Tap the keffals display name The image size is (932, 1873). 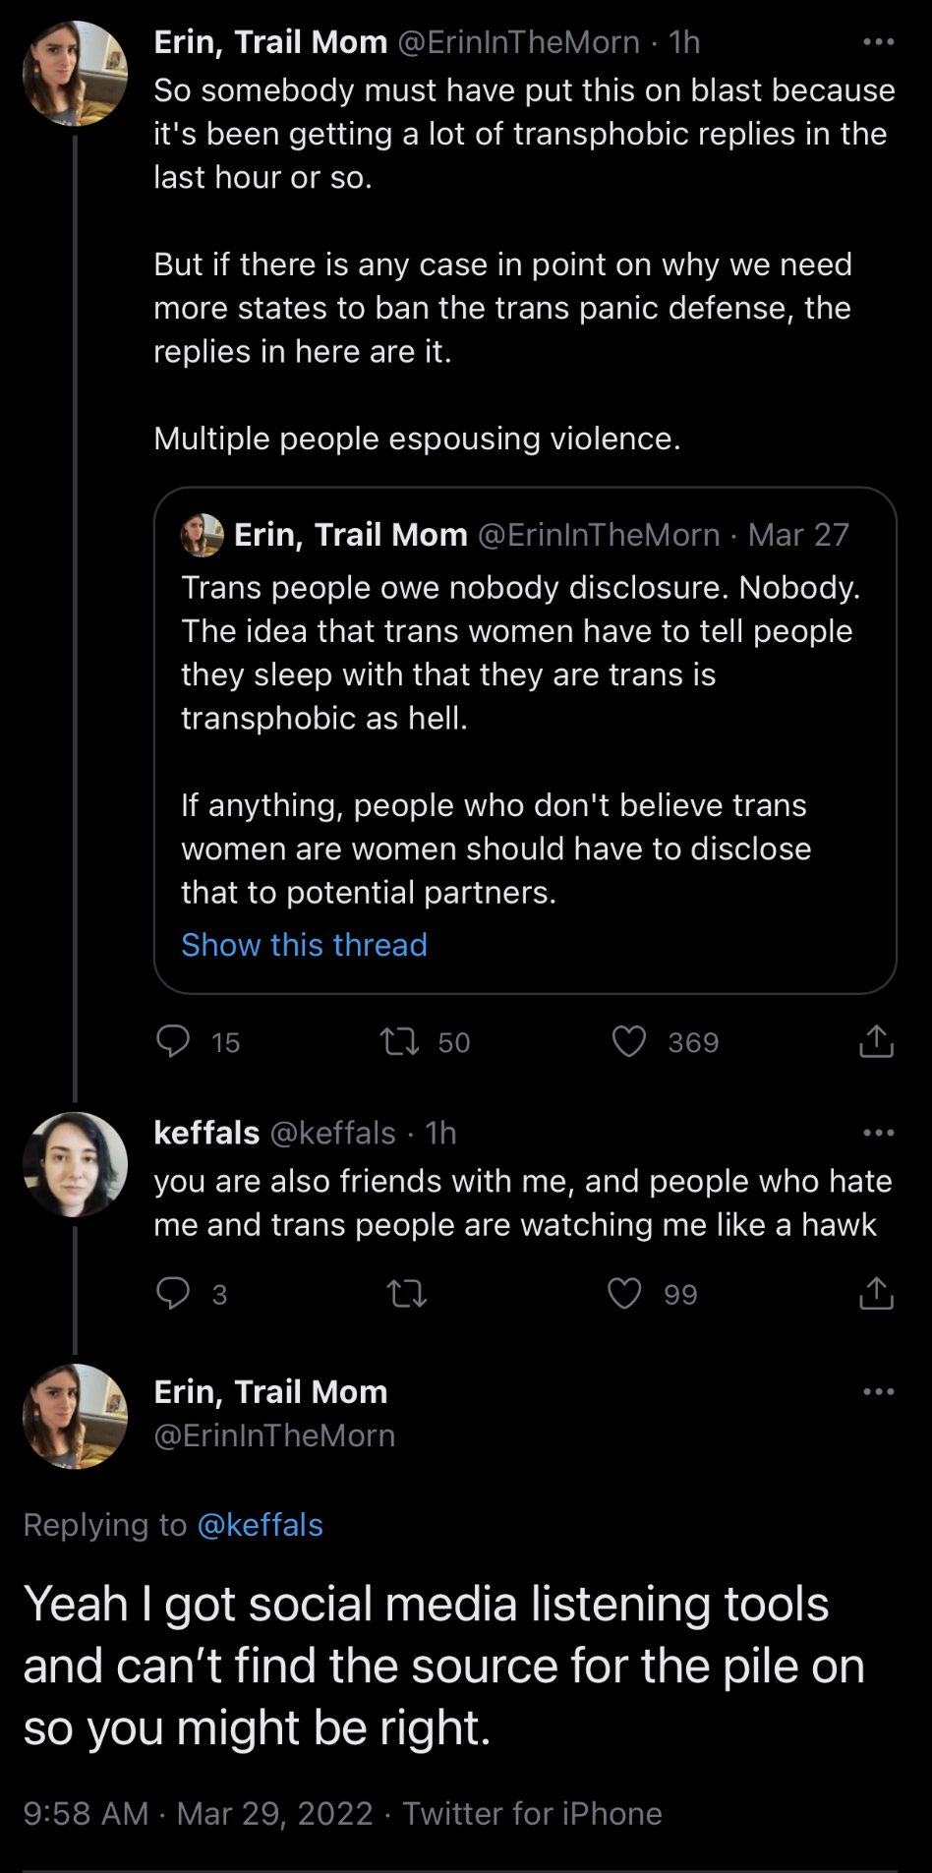[x=206, y=1133]
